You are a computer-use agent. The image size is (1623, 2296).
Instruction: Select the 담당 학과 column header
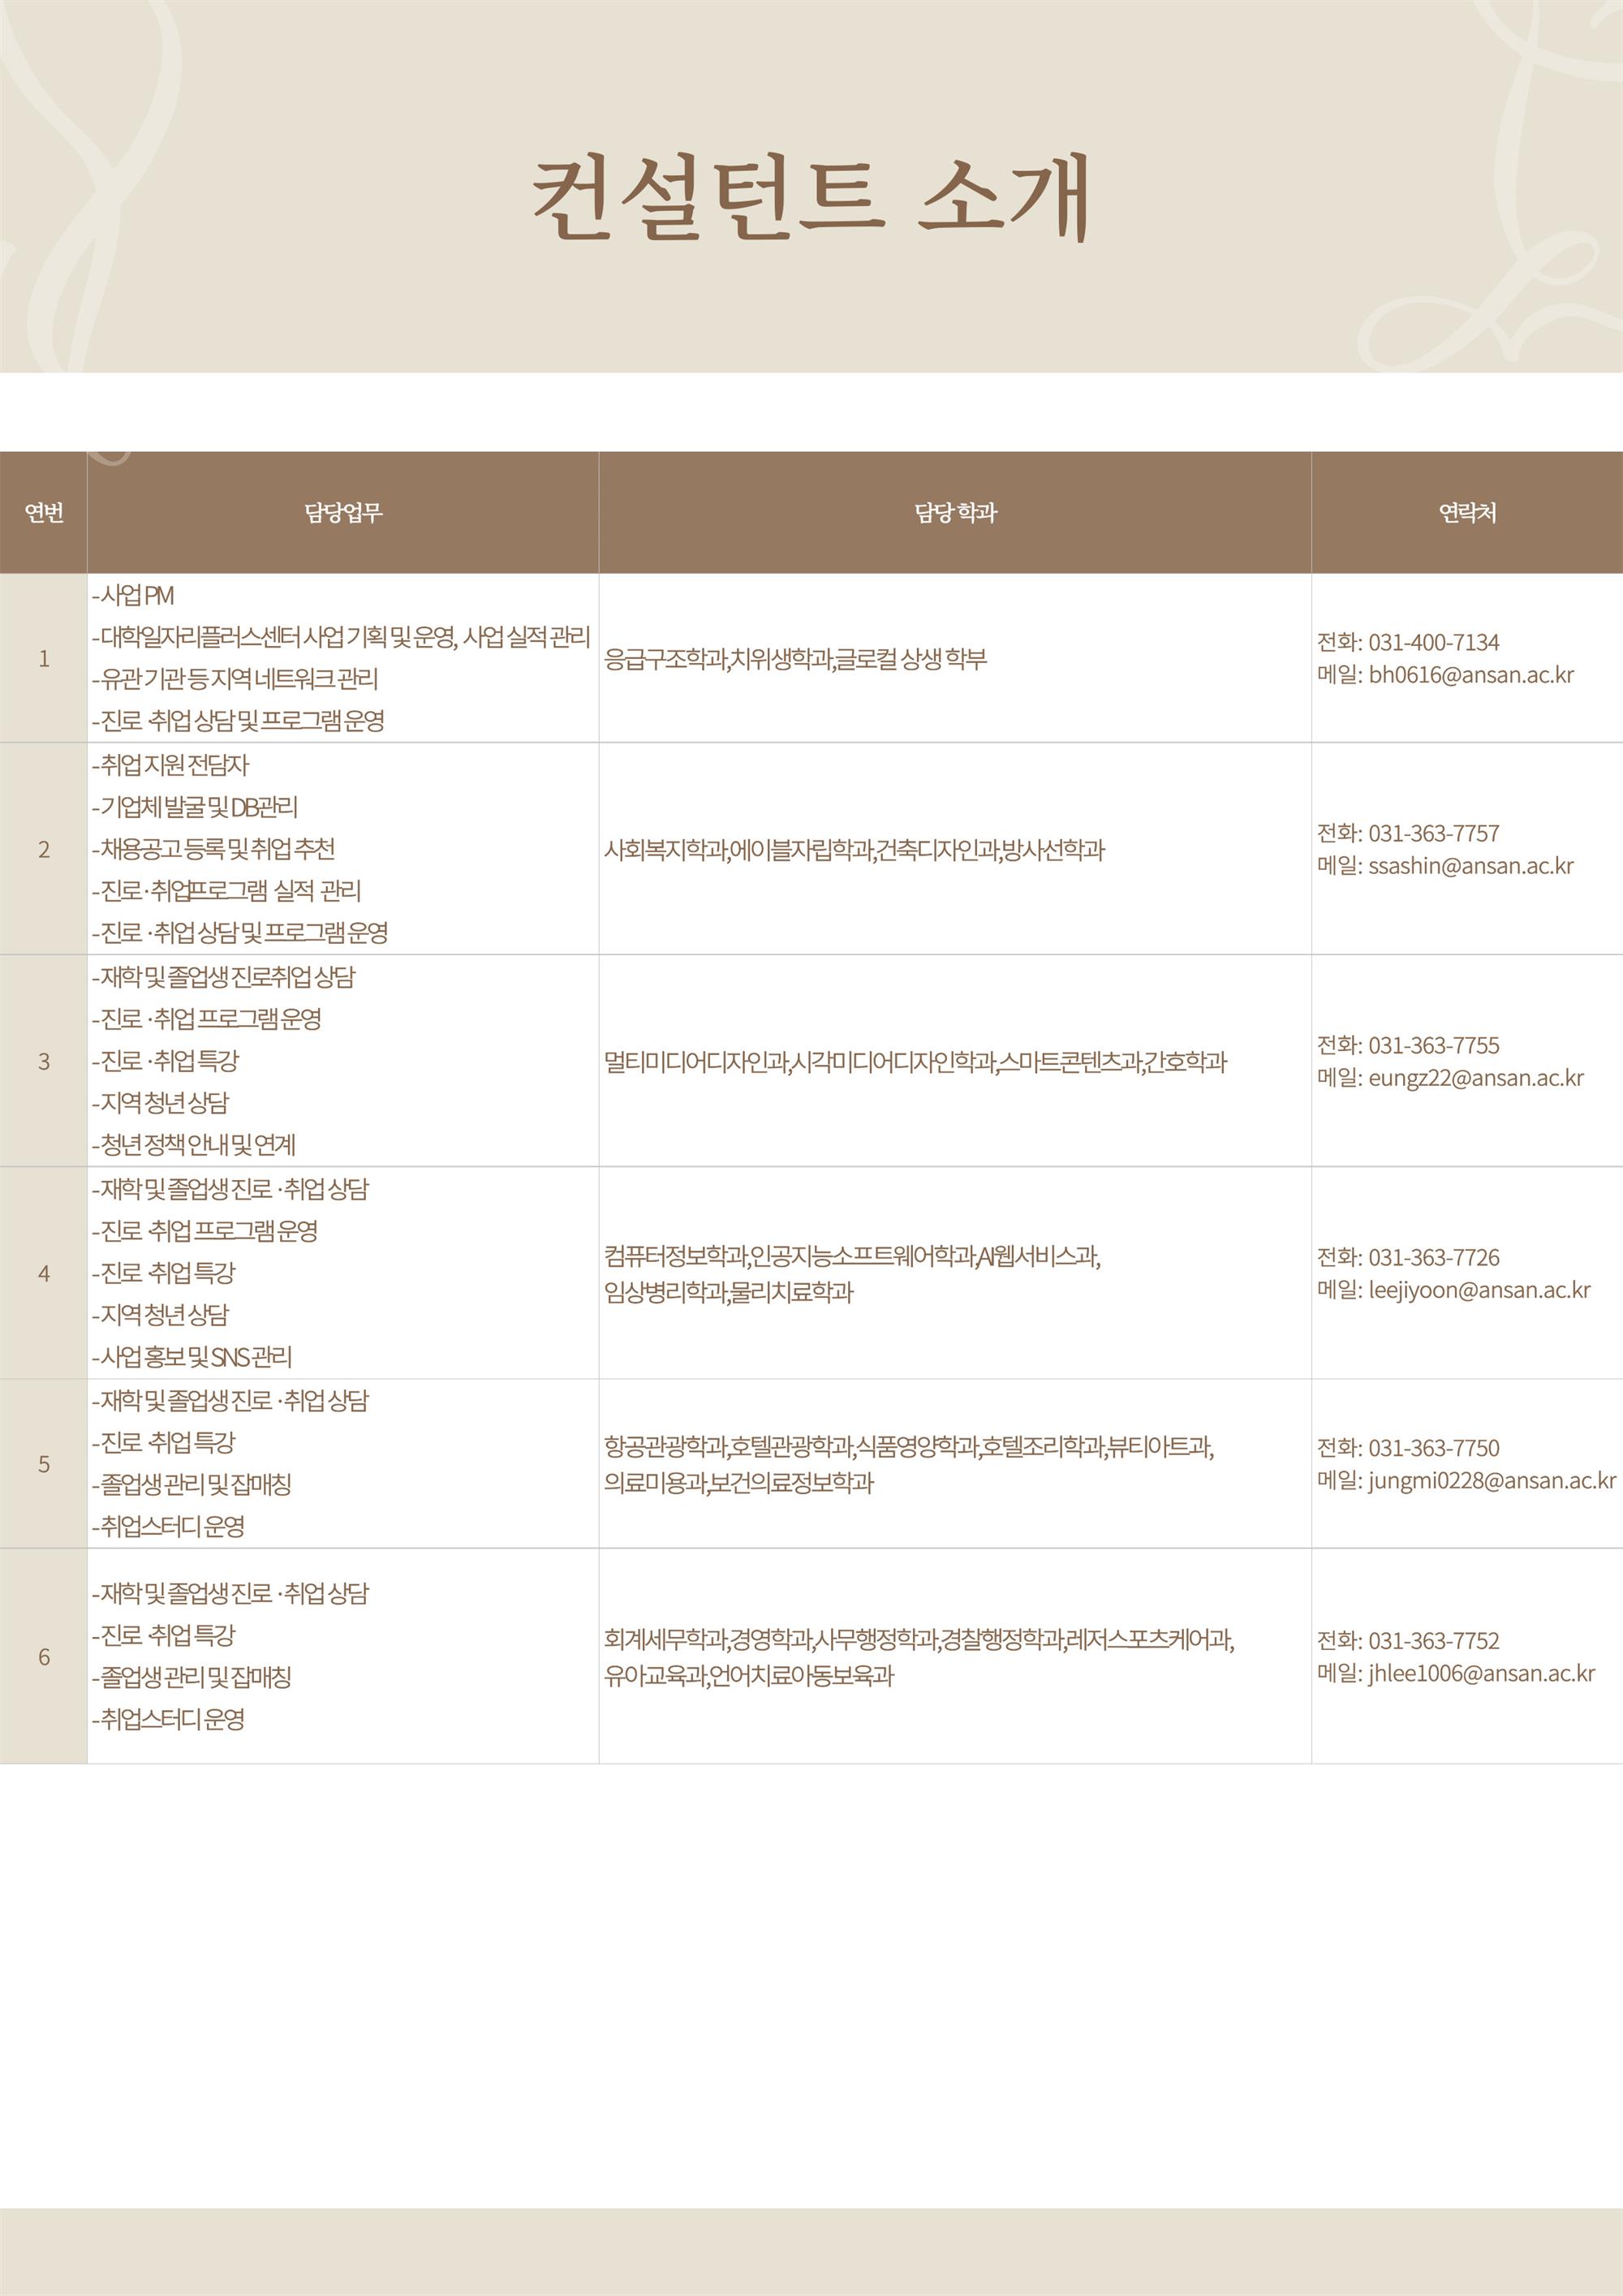point(955,513)
